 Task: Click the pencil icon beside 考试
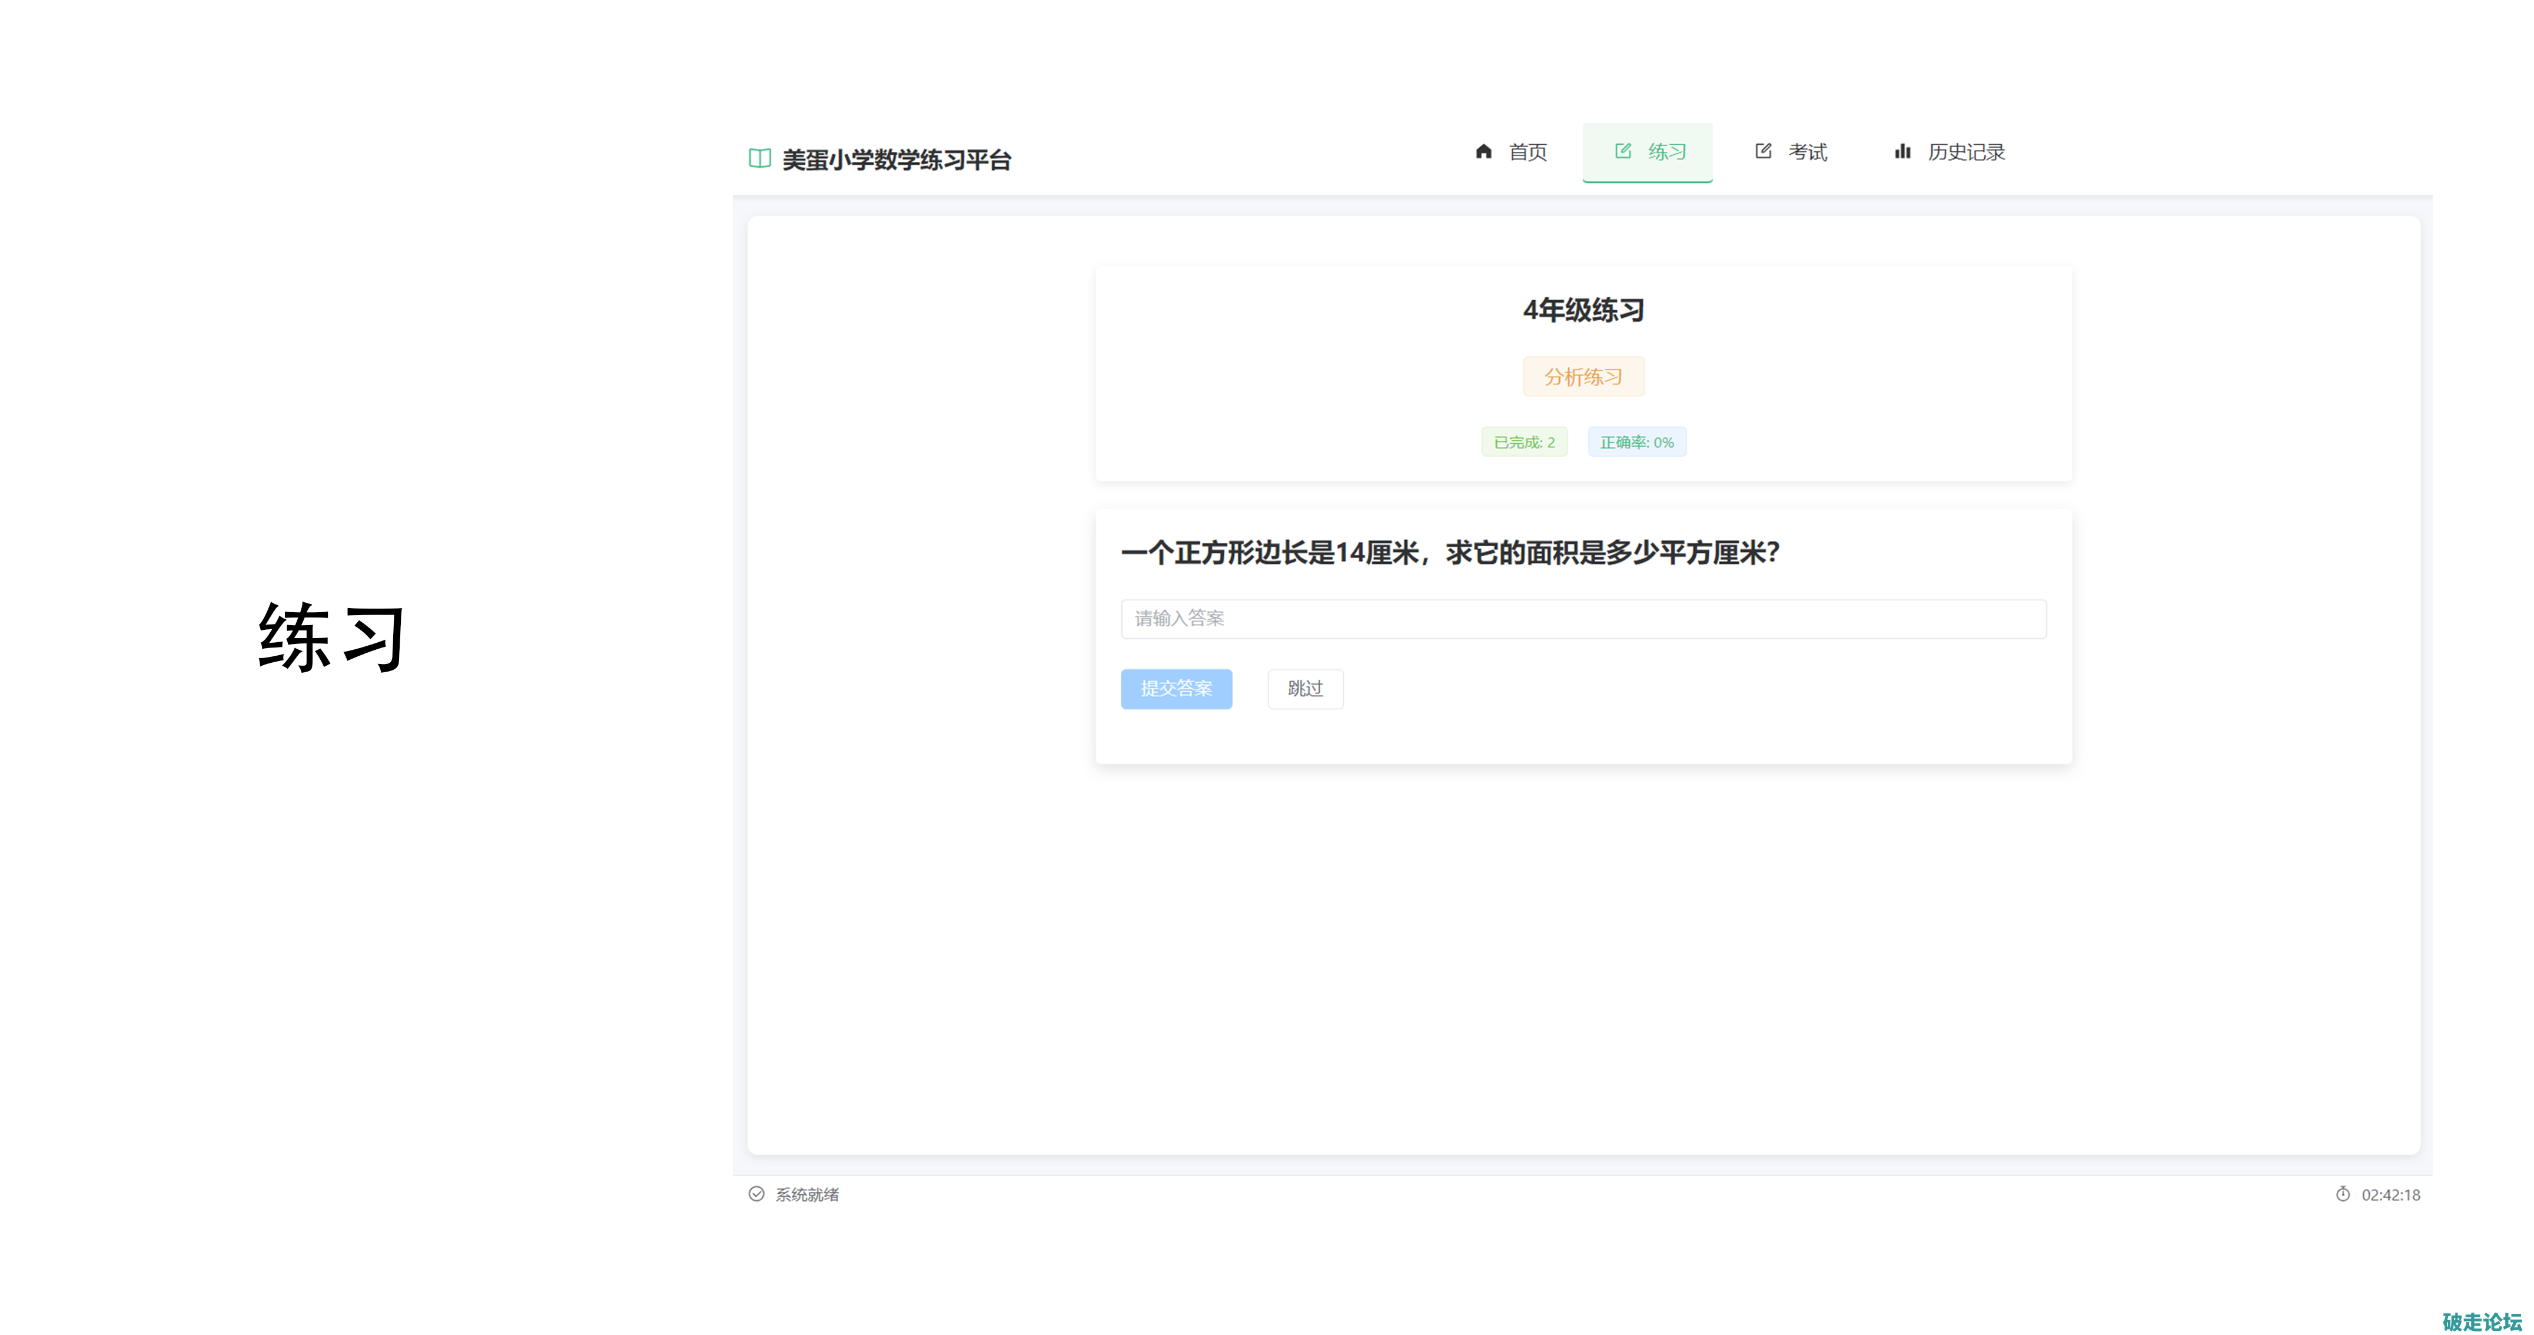click(1763, 151)
